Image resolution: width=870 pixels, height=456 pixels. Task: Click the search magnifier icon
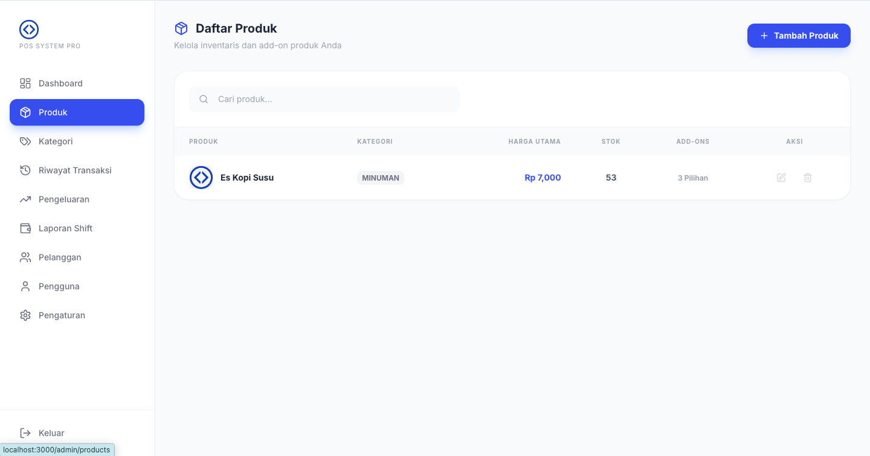(x=204, y=99)
